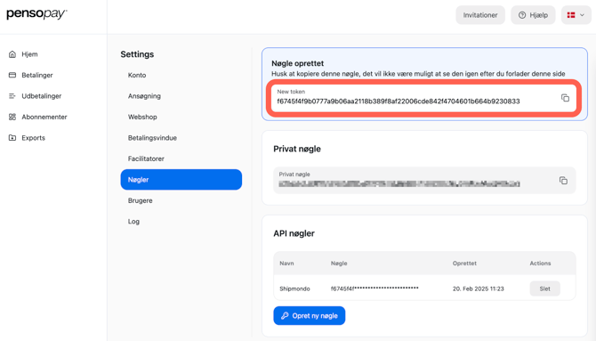Click the Hjælp button
The image size is (596, 341).
pyautogui.click(x=533, y=15)
